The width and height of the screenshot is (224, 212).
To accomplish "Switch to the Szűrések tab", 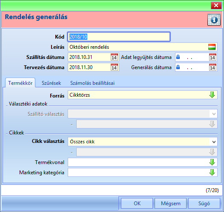I will point(51,83).
